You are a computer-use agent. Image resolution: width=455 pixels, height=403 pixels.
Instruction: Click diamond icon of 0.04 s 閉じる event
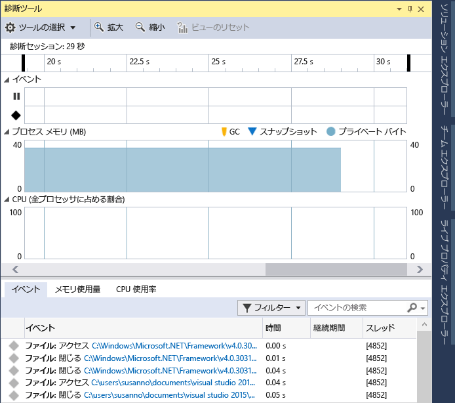pos(14,371)
